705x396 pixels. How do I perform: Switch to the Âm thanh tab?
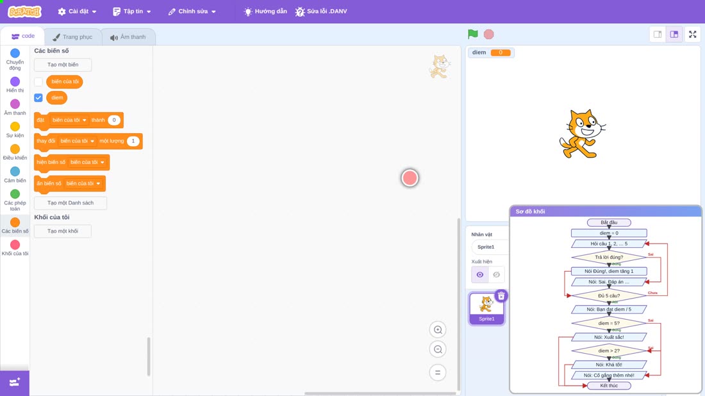pos(128,37)
